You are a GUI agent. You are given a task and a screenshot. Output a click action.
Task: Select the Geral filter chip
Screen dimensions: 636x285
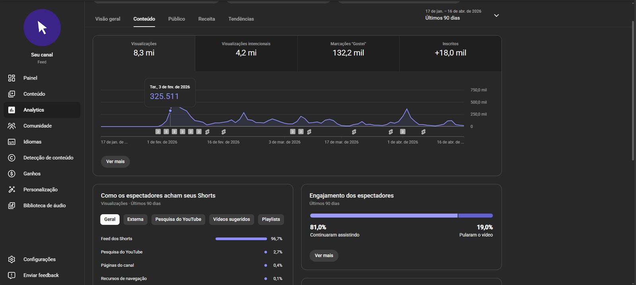tap(110, 219)
